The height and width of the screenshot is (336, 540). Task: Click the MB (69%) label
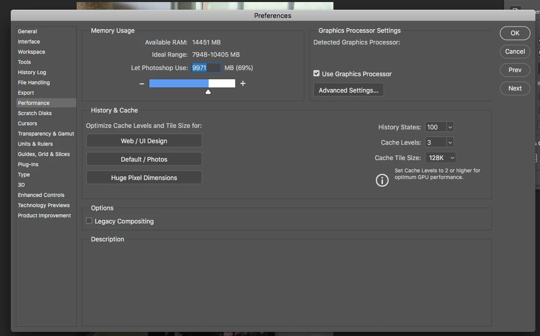[x=239, y=68]
